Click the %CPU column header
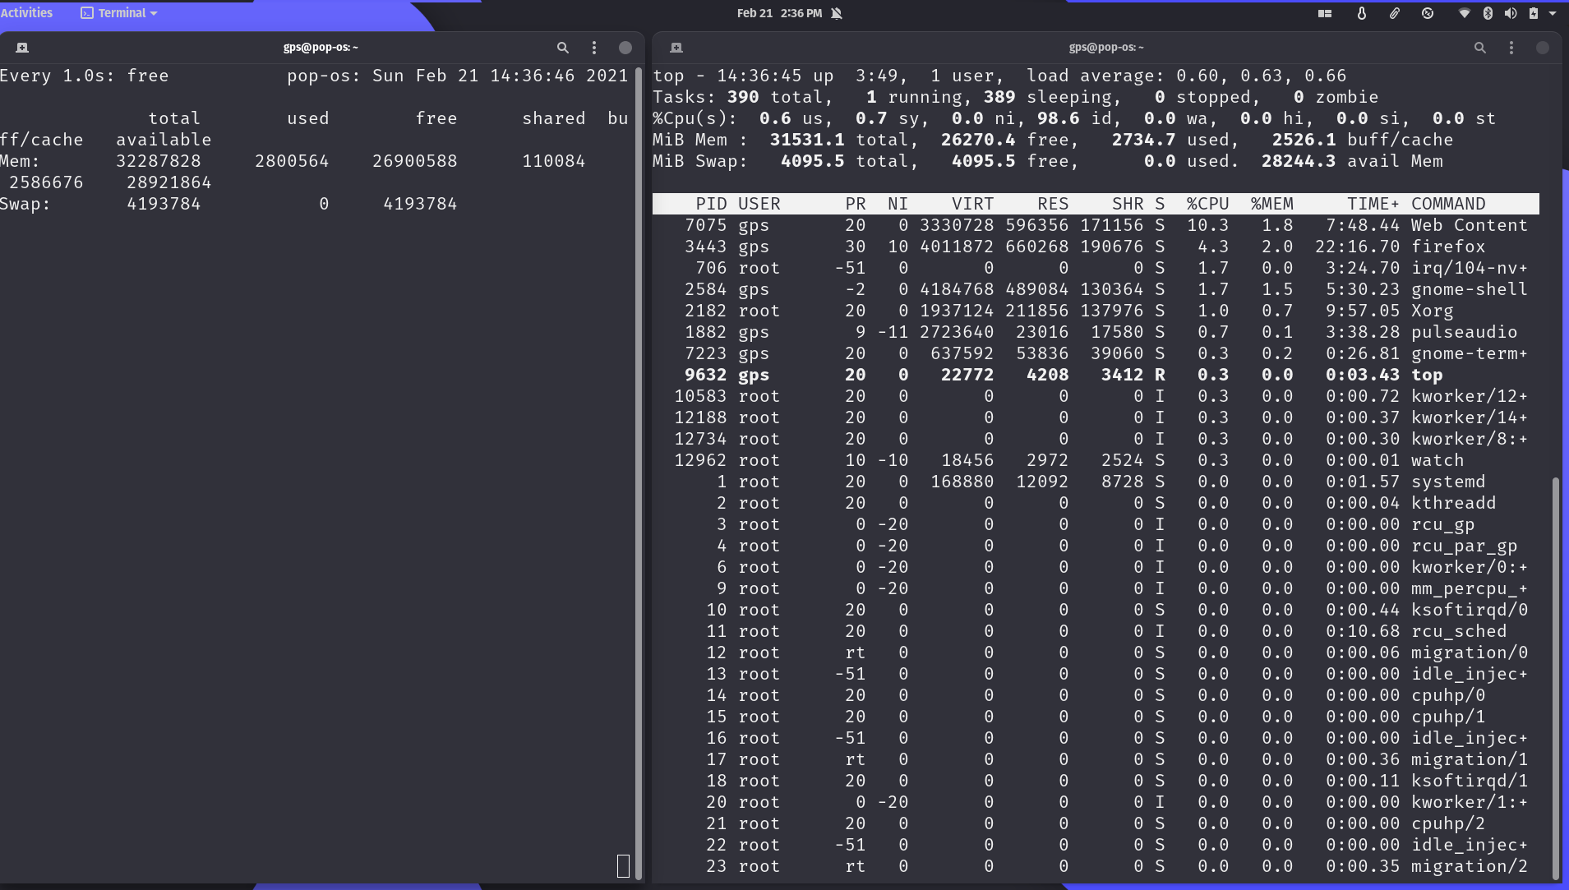This screenshot has height=890, width=1569. pyautogui.click(x=1207, y=204)
